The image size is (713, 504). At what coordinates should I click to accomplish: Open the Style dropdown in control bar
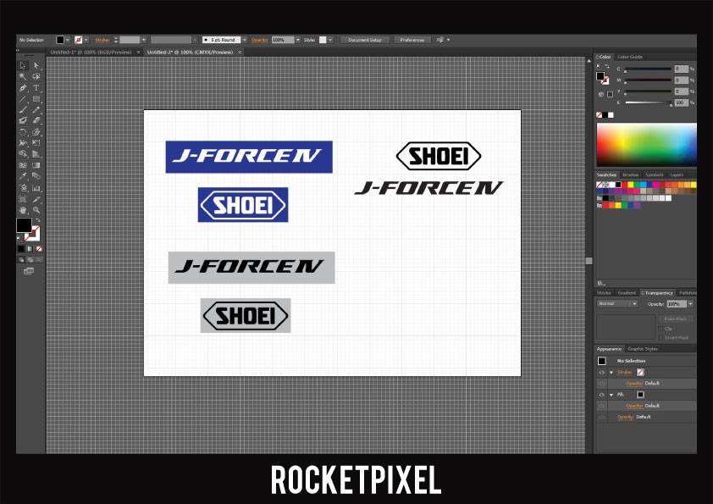[x=330, y=40]
